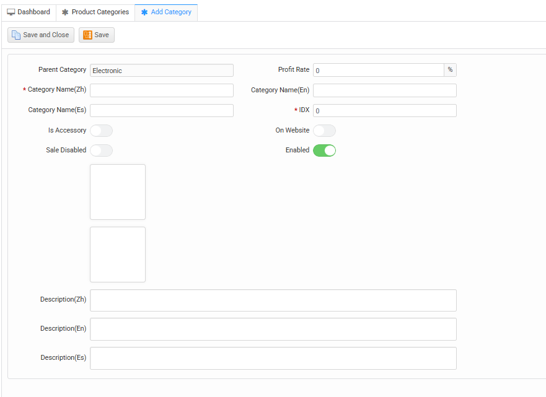Screen dimensions: 546x397
Task: Click the orange Save button
Action: tap(97, 35)
